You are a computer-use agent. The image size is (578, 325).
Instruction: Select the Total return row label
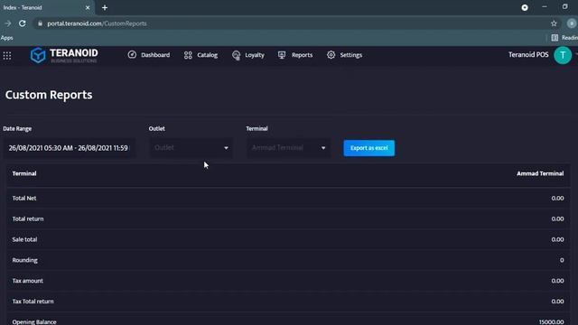(x=28, y=218)
